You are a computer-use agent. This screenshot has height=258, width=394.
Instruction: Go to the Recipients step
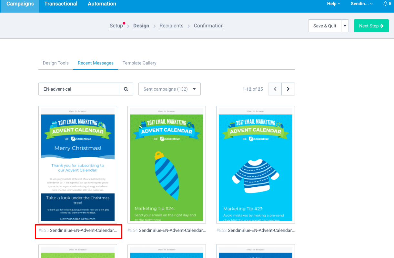pos(171,26)
